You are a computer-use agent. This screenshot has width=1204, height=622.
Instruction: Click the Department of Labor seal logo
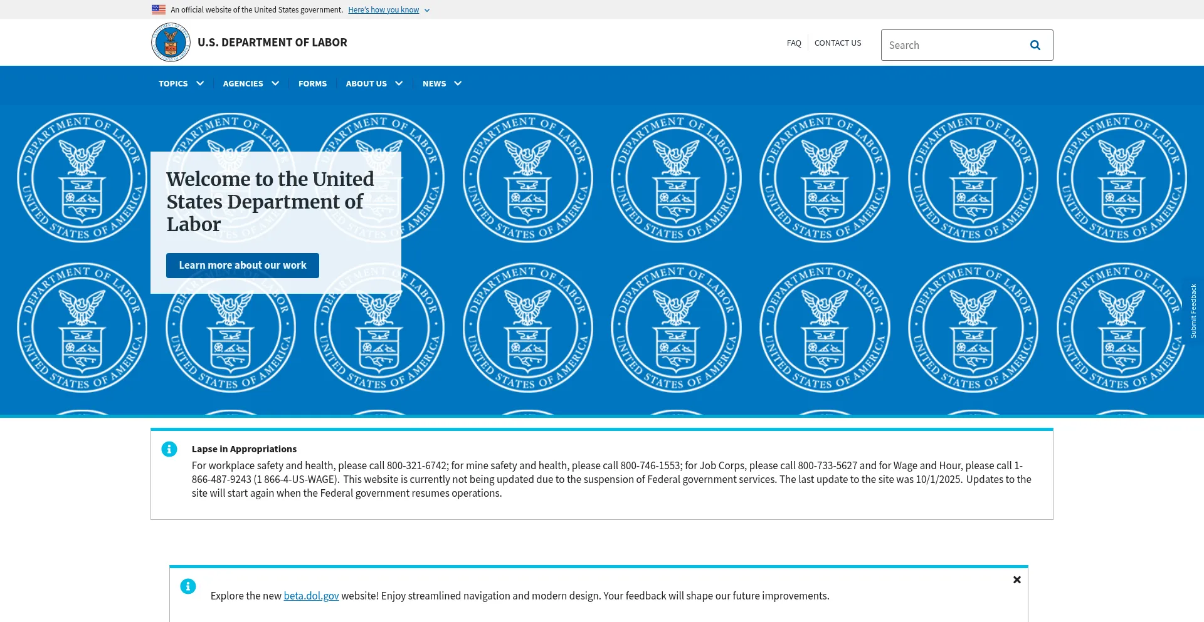(x=171, y=43)
